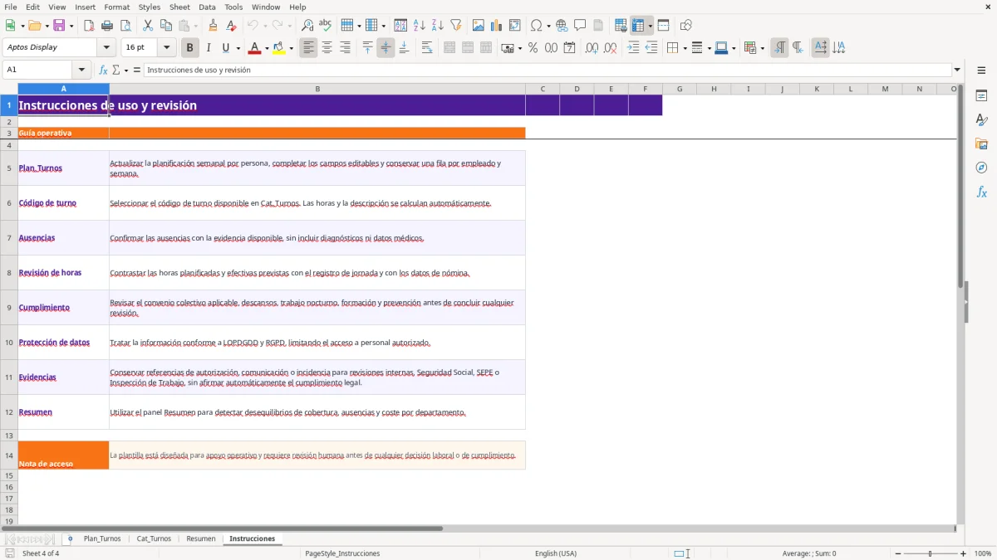Viewport: 997px width, 560px height.
Task: Click the formula input line
Action: tap(548, 71)
